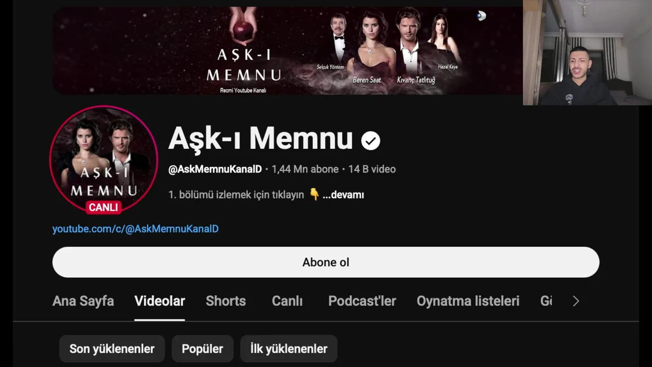Select the Son yüklenenler filter chip
This screenshot has height=367, width=652.
point(112,349)
